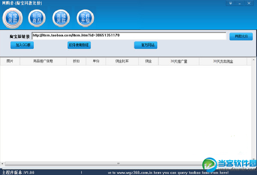Click the vertical scrollbar up arrow
Viewport: 257px width, 175px height.
253,60
